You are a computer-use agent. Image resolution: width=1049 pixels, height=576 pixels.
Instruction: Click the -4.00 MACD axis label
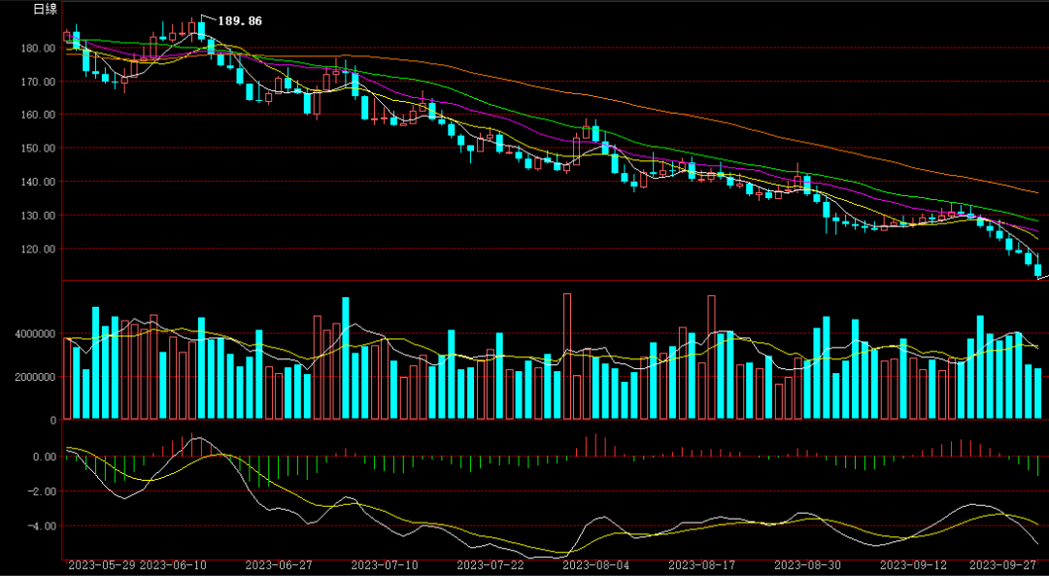(x=44, y=526)
